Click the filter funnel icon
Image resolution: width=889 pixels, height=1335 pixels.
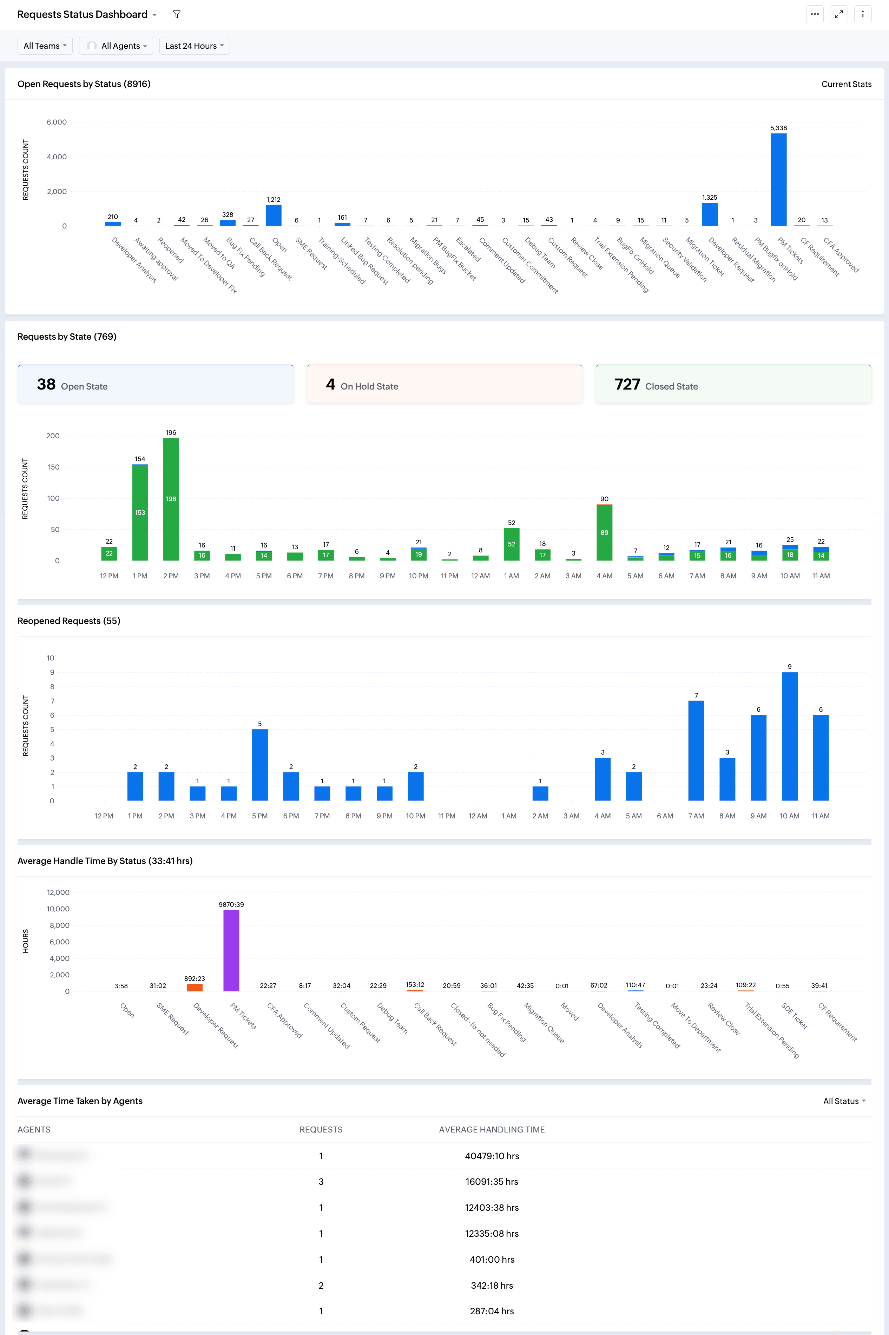(176, 14)
